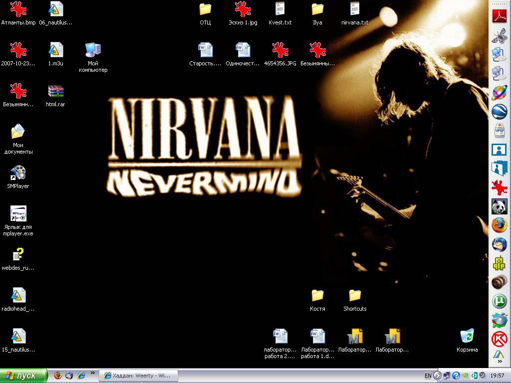Click the green NVIDIA tray icon
Screen dimensions: 511x383
465,376
